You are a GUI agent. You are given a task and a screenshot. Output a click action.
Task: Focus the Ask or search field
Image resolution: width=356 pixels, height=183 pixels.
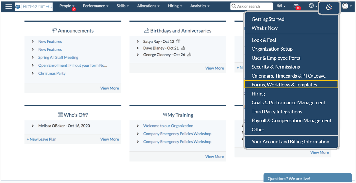(252, 6)
